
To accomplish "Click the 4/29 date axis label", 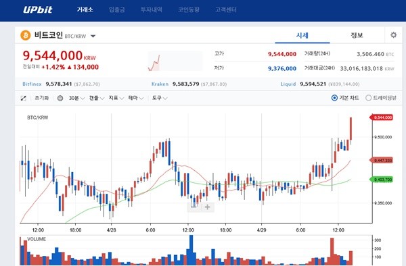I will click(261, 230).
